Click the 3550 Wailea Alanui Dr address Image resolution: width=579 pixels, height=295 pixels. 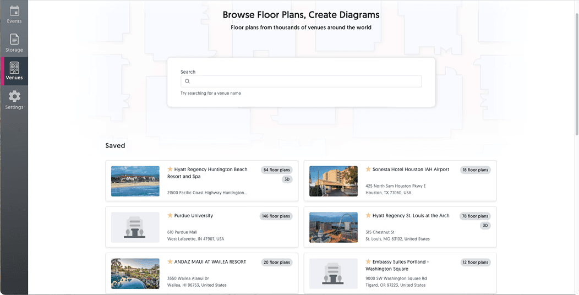(197, 282)
